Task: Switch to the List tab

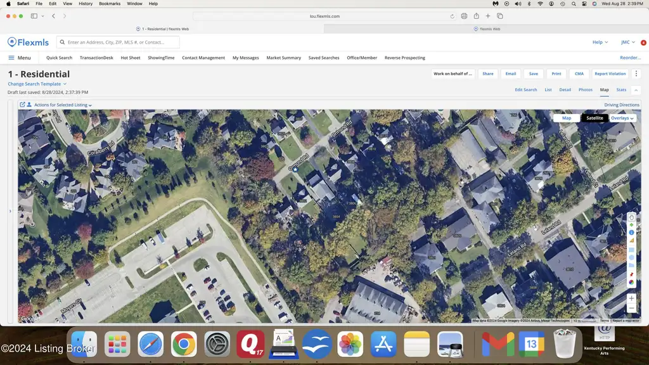Action: 548,90
